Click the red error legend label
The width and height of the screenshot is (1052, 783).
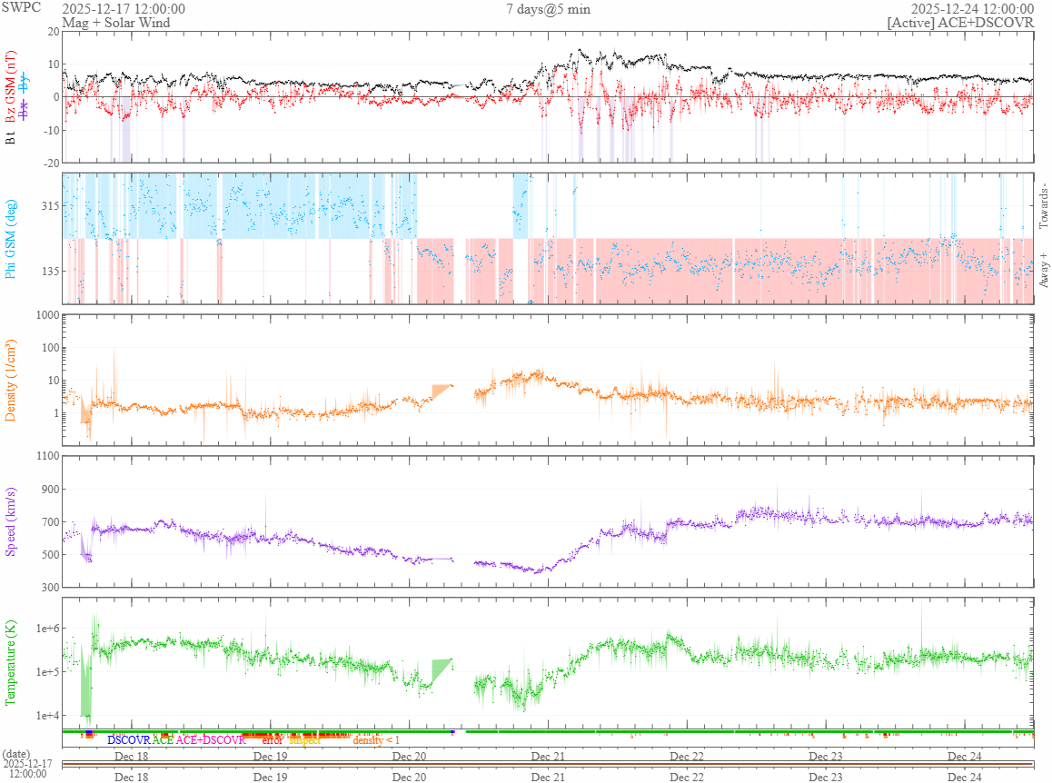pos(272,740)
